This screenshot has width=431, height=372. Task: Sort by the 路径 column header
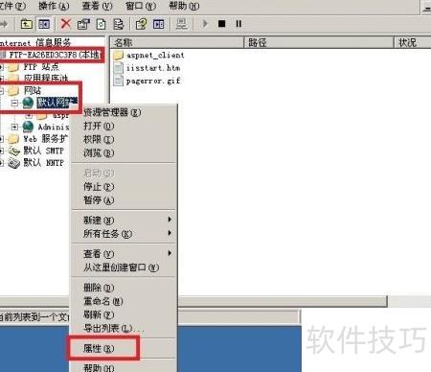click(x=319, y=42)
